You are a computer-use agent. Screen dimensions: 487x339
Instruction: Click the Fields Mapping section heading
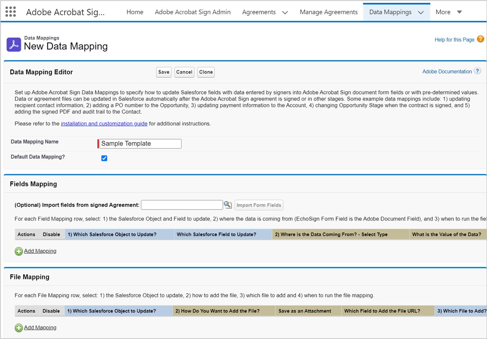33,184
